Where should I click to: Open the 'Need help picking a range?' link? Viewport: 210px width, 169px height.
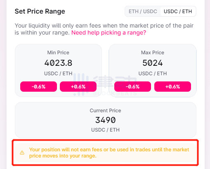pyautogui.click(x=109, y=32)
